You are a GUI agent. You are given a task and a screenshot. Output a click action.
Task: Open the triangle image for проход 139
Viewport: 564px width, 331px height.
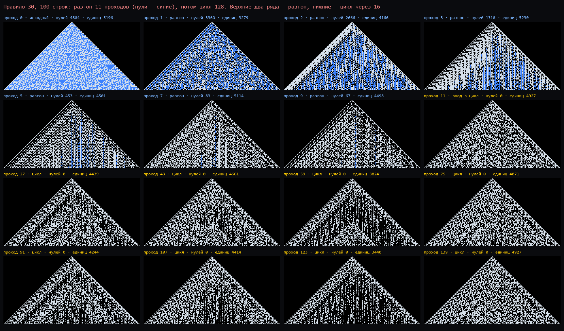pos(492,290)
